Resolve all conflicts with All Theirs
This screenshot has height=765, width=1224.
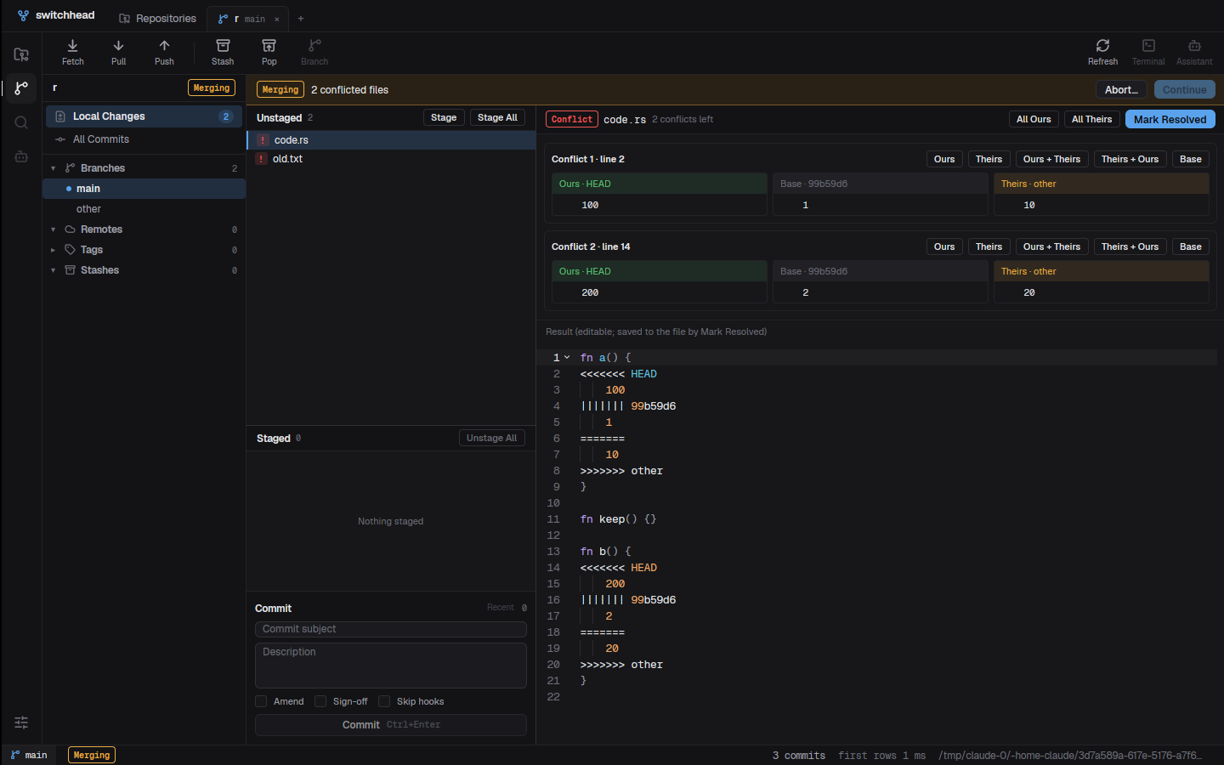coord(1091,120)
